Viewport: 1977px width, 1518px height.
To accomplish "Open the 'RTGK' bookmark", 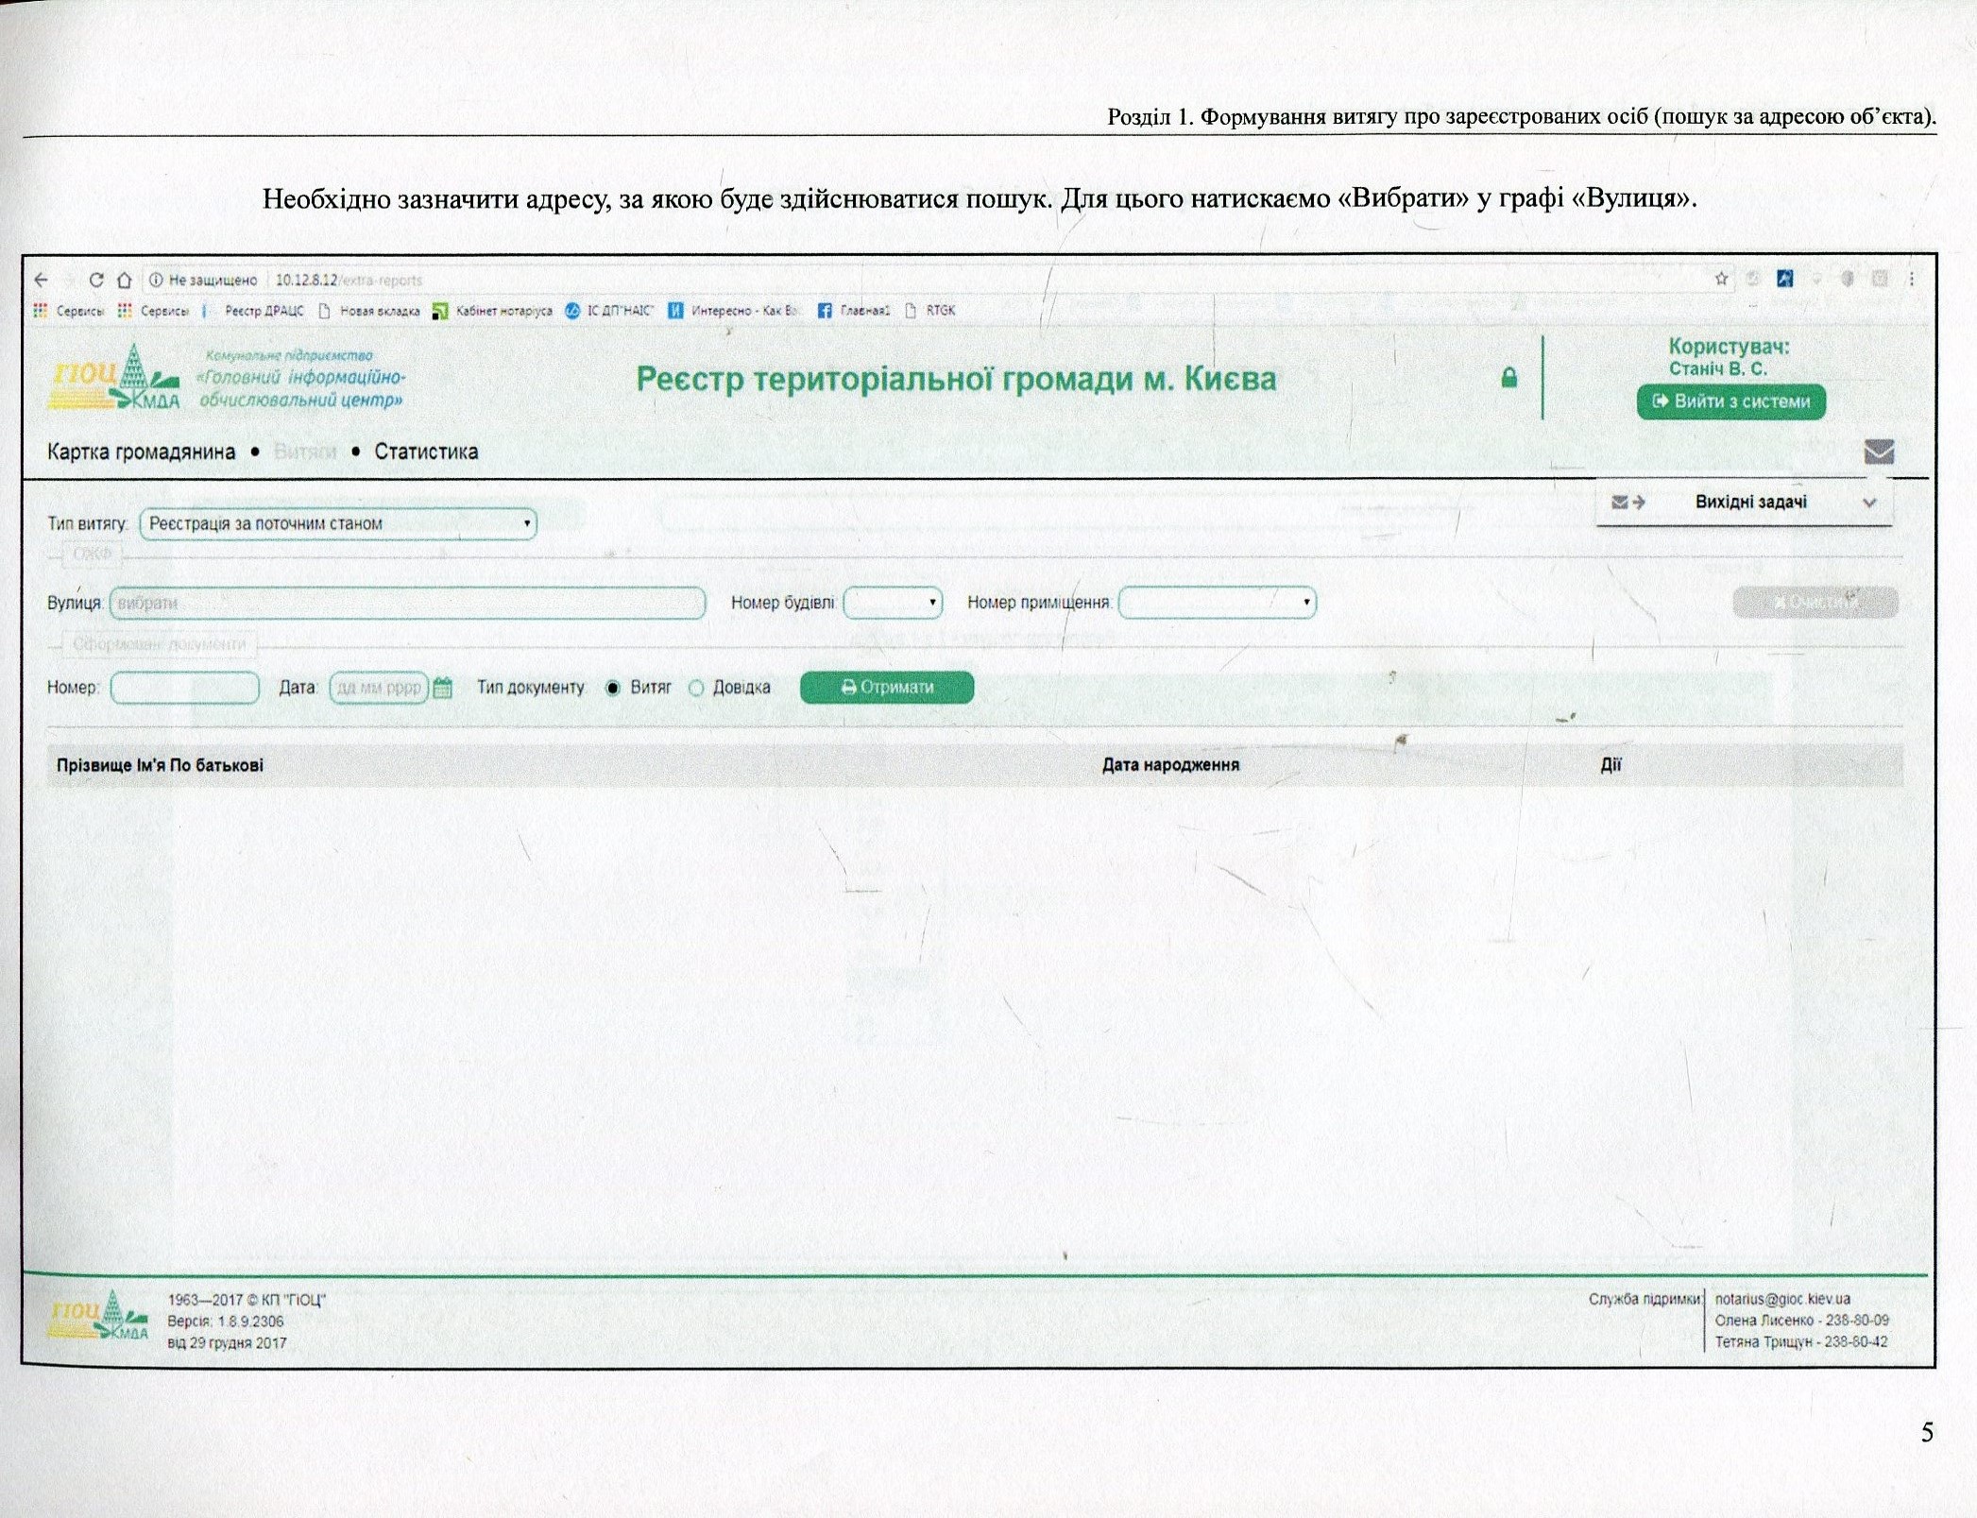I will tap(930, 310).
